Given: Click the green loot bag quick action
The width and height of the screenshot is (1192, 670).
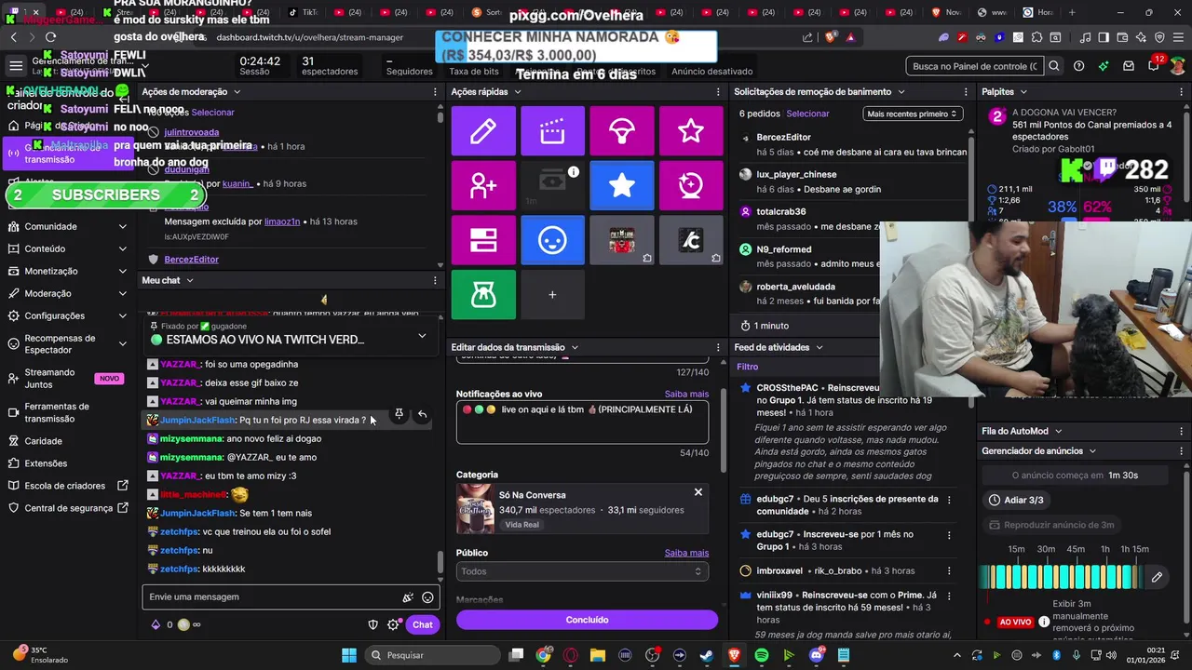Looking at the screenshot, I should pyautogui.click(x=483, y=295).
